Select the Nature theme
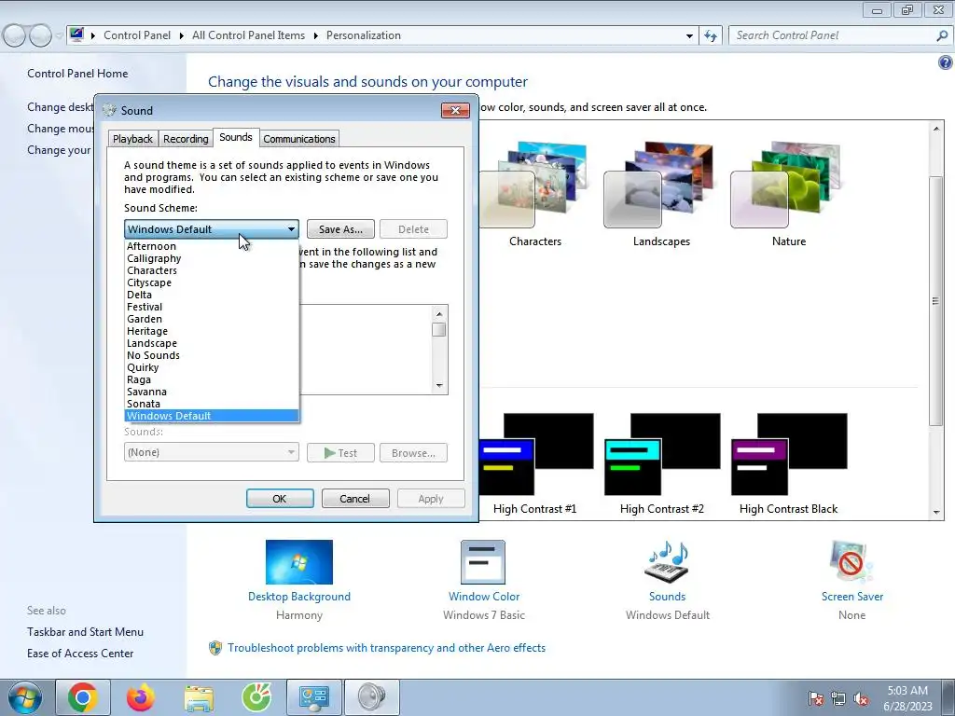Viewport: 955px width, 716px height. [x=788, y=194]
